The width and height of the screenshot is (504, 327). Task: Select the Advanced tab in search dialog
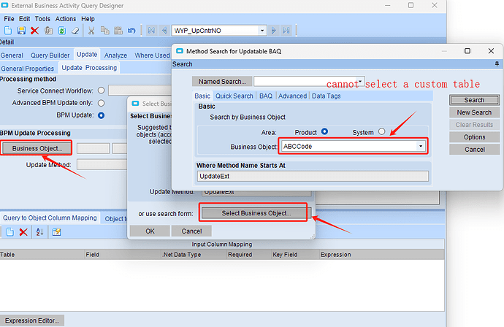(x=292, y=96)
